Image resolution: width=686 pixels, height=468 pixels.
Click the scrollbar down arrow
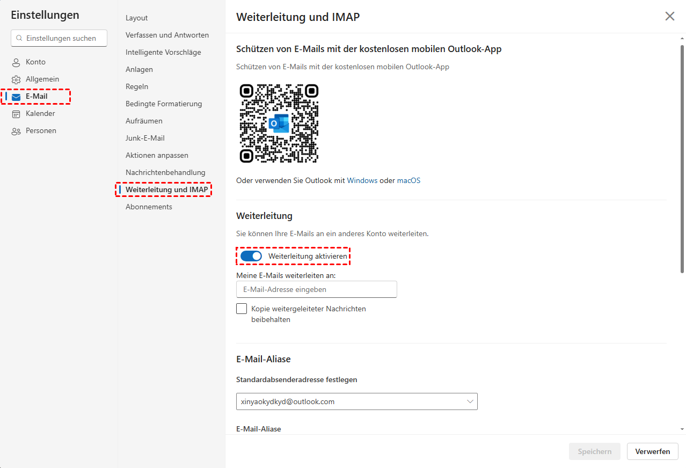(x=682, y=429)
